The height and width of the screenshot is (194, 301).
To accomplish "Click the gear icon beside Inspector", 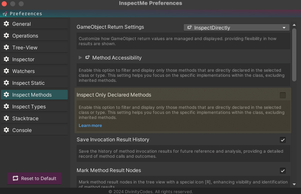I will pyautogui.click(x=6, y=59).
